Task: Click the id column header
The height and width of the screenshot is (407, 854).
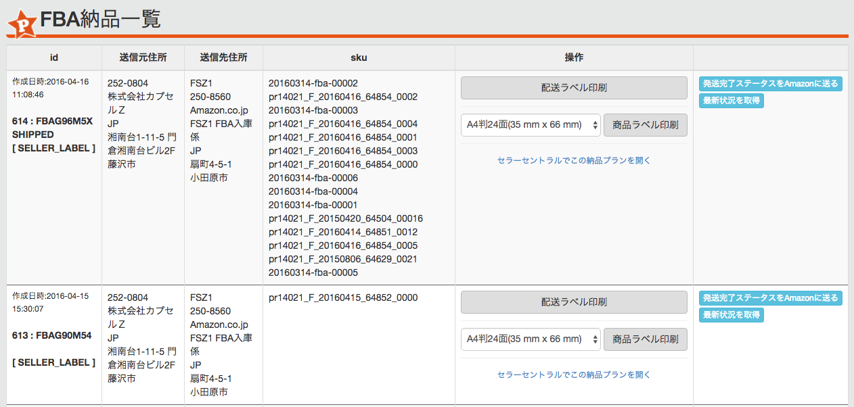Action: click(54, 58)
